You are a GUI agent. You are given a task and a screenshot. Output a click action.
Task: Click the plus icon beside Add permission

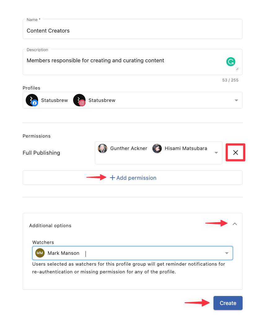112,178
